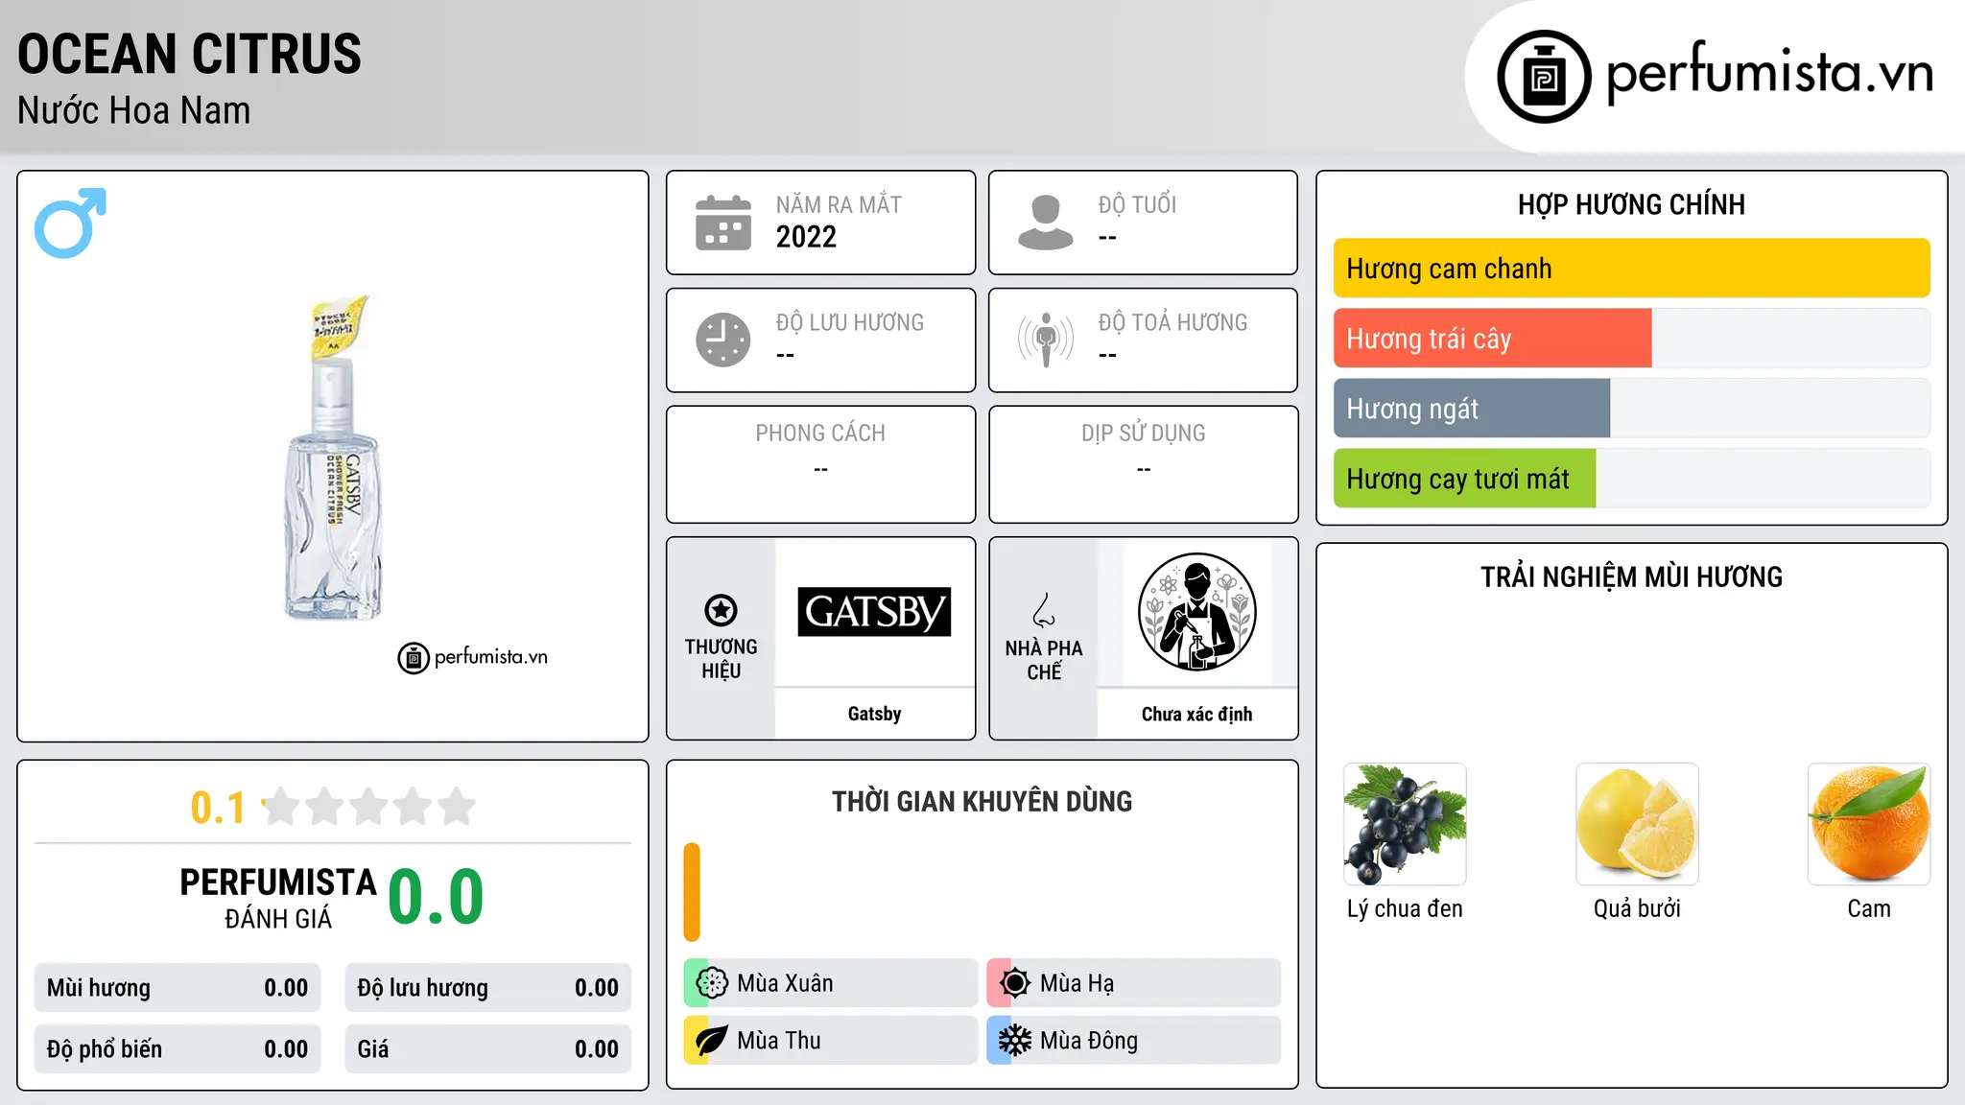Click the Mùa Xuân flower icon

(712, 983)
